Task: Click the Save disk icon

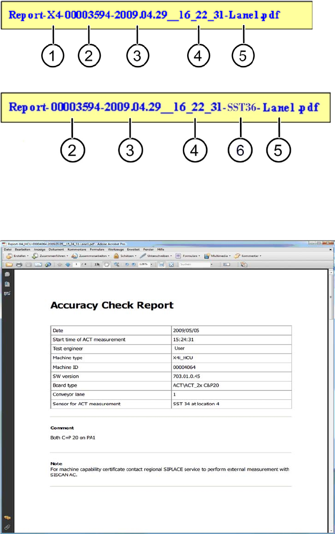Action: [28, 265]
